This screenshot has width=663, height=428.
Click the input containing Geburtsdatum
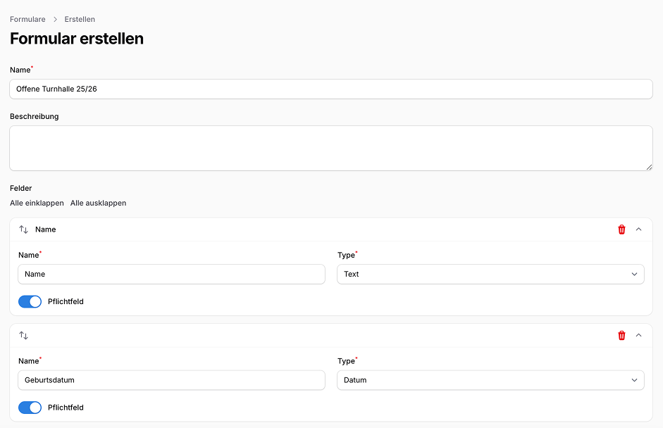pos(171,379)
